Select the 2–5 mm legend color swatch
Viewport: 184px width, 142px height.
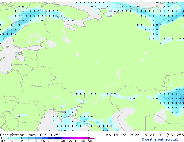pyautogui.click(x=25, y=138)
